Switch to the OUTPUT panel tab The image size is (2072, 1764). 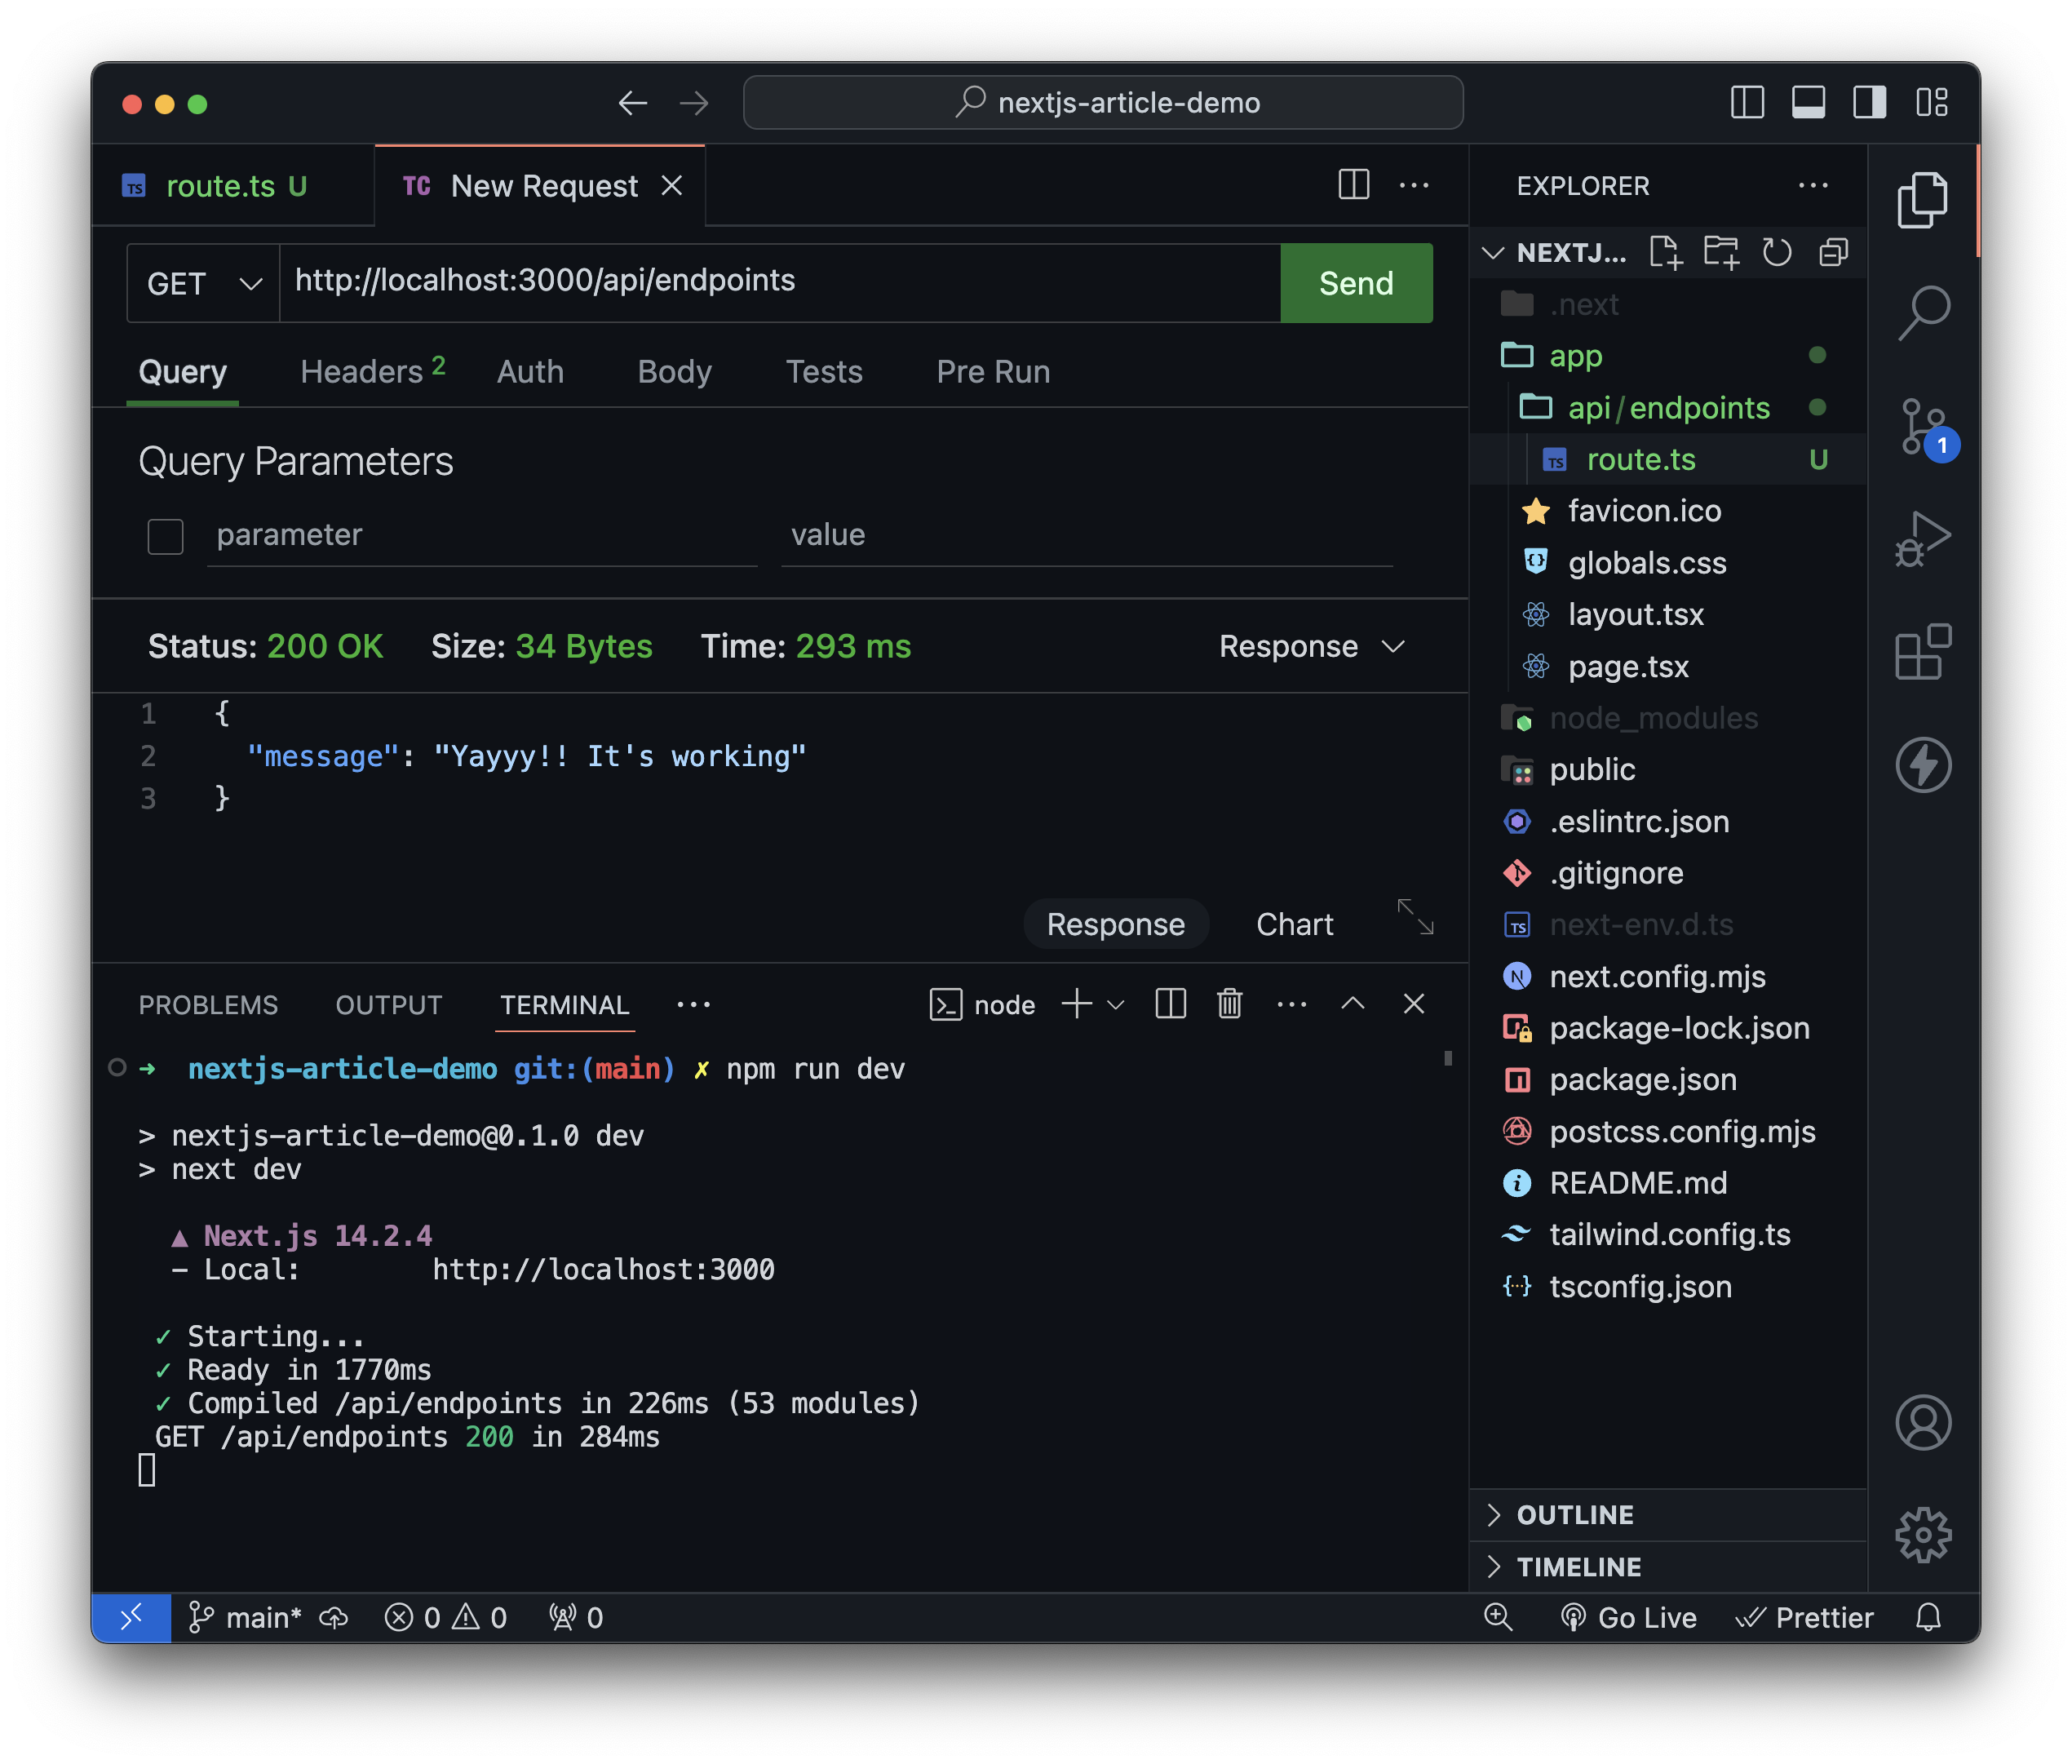click(387, 1004)
